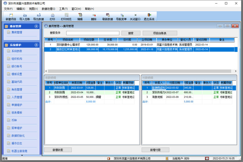
Task: Open 报表模板 in sidebar
Action: (17, 112)
